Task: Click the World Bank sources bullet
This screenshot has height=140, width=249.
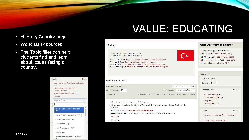Action: [41, 44]
